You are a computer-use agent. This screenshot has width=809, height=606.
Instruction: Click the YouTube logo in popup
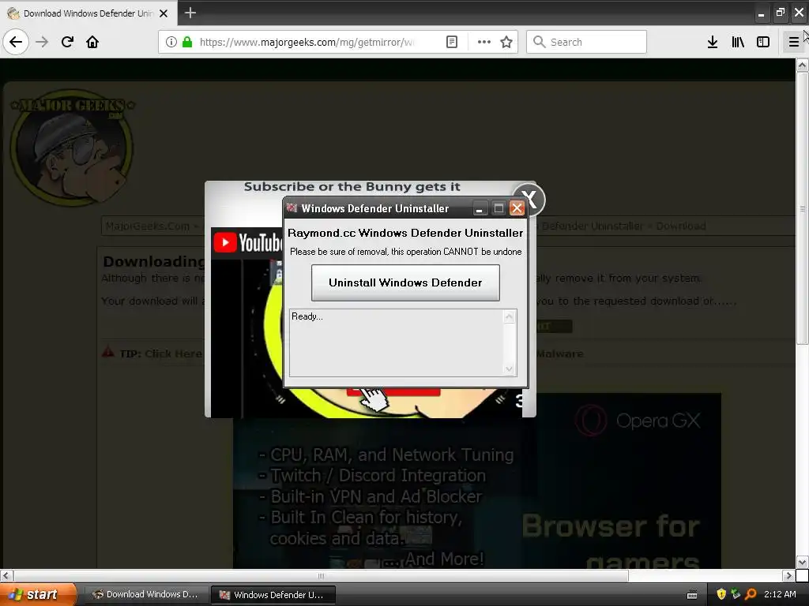(249, 243)
